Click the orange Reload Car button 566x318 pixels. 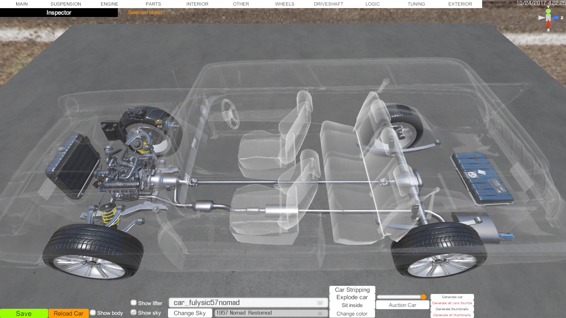click(x=68, y=313)
